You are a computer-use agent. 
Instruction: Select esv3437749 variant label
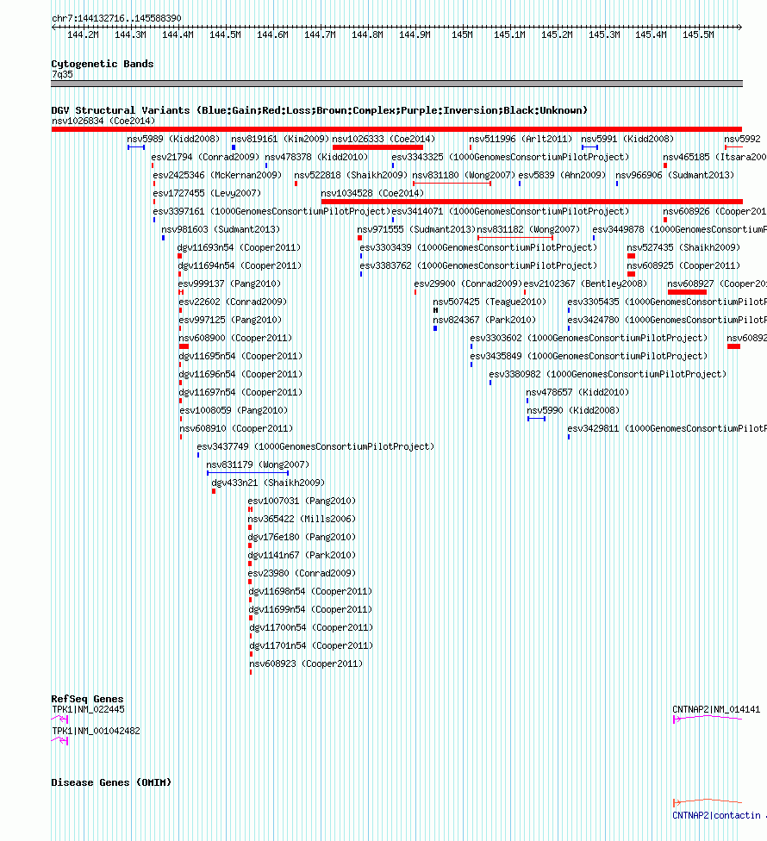[315, 446]
